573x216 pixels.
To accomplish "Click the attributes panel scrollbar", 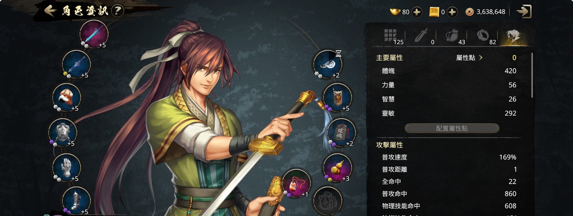I will pos(532,75).
